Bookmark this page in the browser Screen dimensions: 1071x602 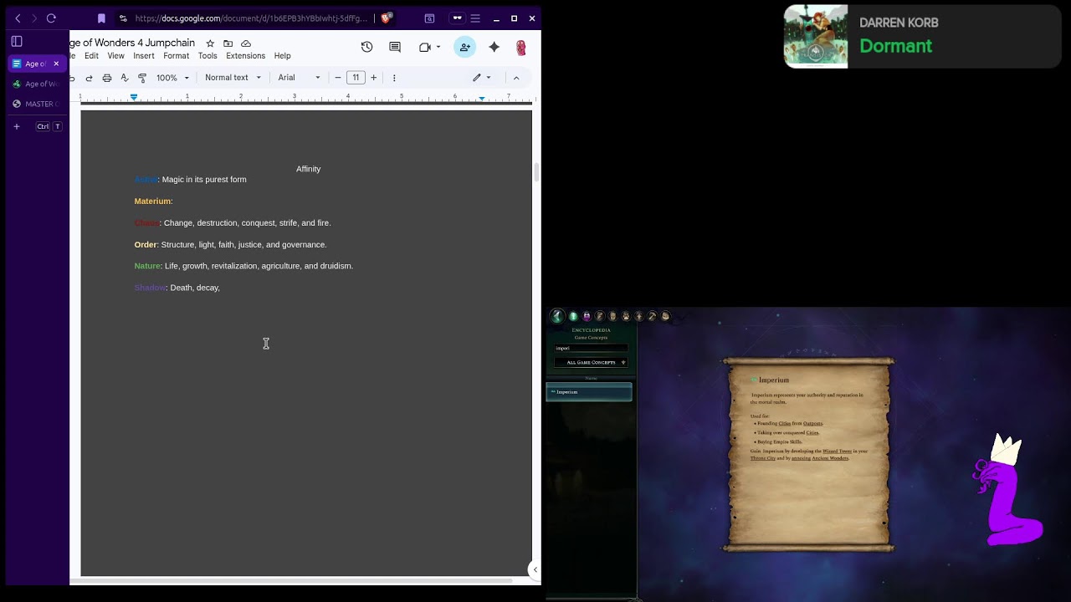101,18
